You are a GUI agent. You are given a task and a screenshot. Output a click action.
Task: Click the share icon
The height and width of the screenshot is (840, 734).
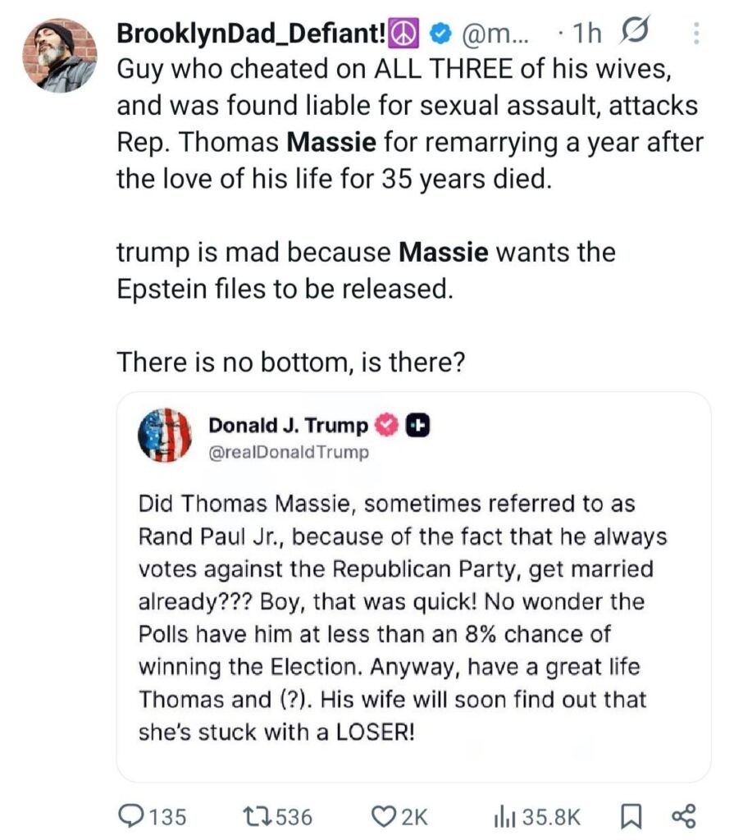pyautogui.click(x=683, y=815)
